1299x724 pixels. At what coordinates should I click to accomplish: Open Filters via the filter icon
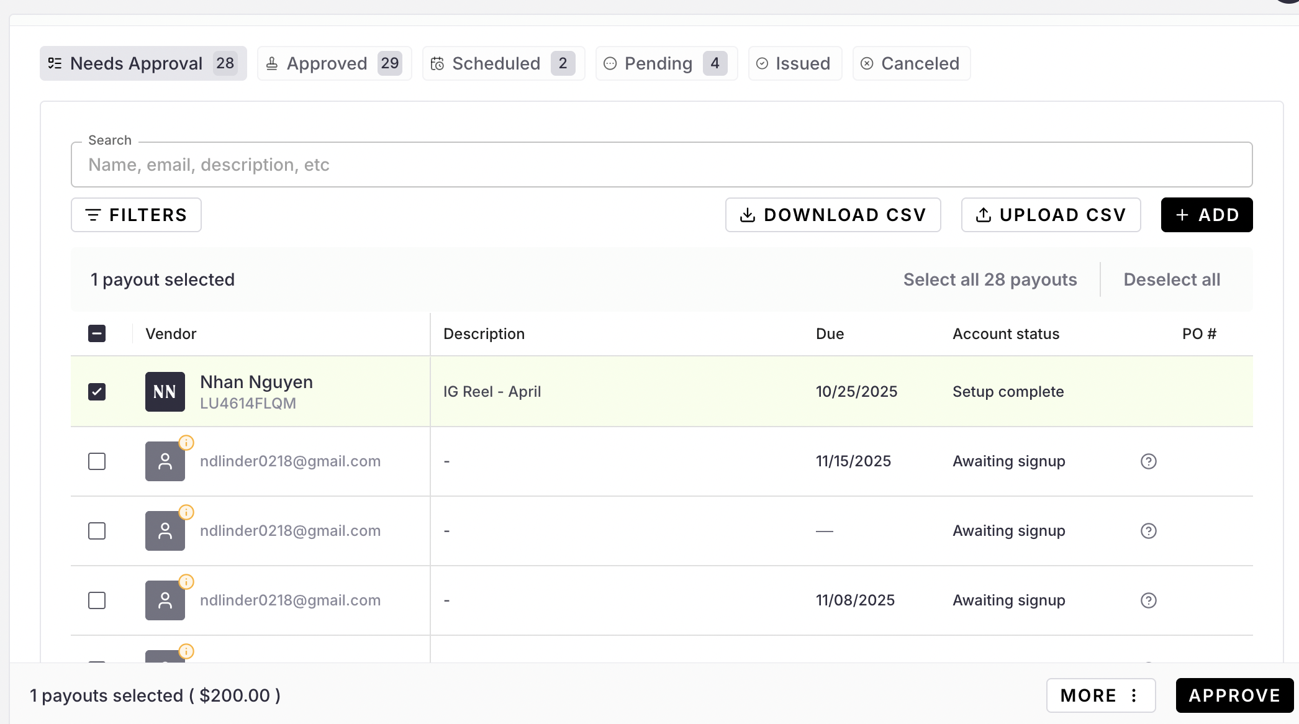(93, 215)
